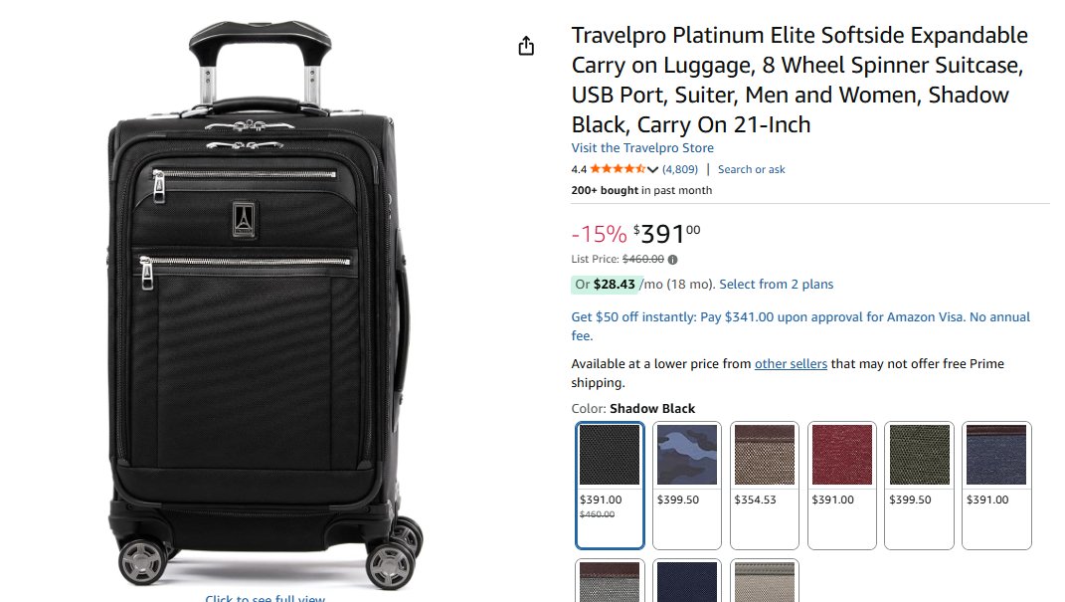The height and width of the screenshot is (602, 1065).
Task: Open the other sellers link
Action: 791,364
